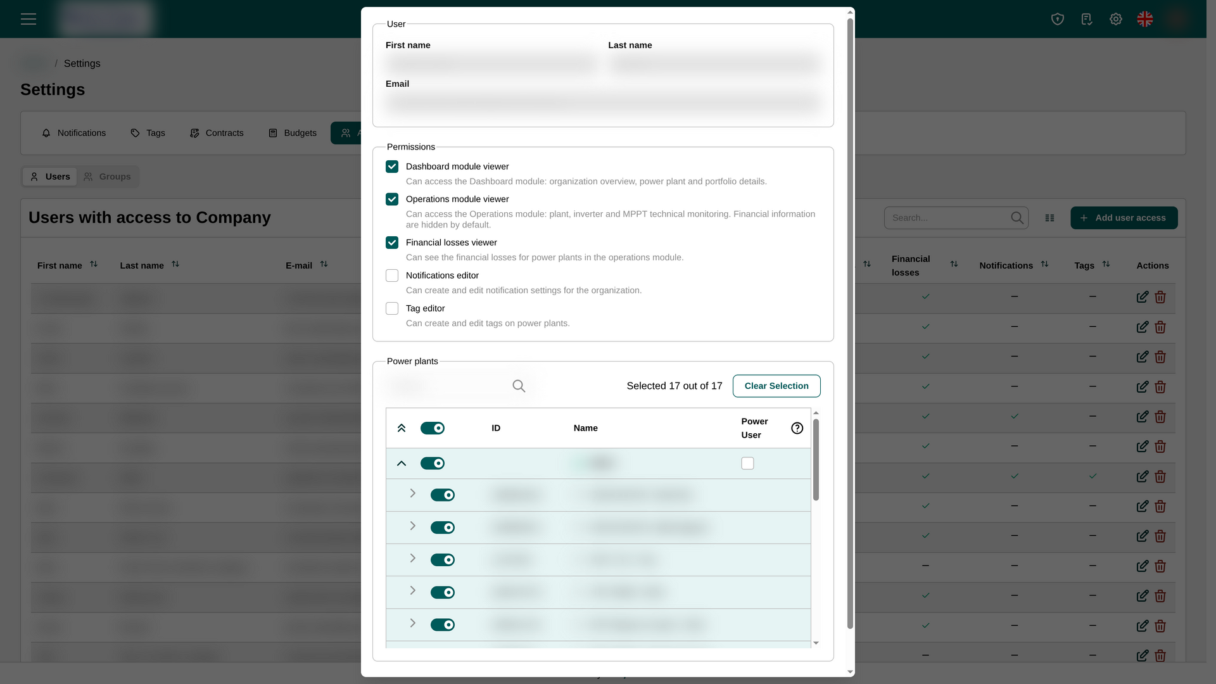Open the Contracts settings tab
The image size is (1216, 684).
coord(217,133)
